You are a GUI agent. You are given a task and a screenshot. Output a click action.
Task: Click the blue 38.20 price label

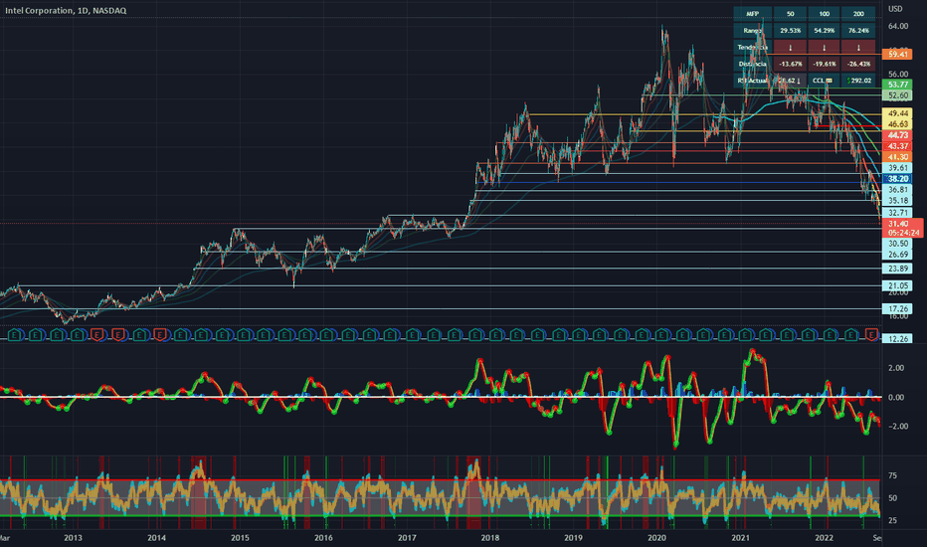pyautogui.click(x=897, y=179)
